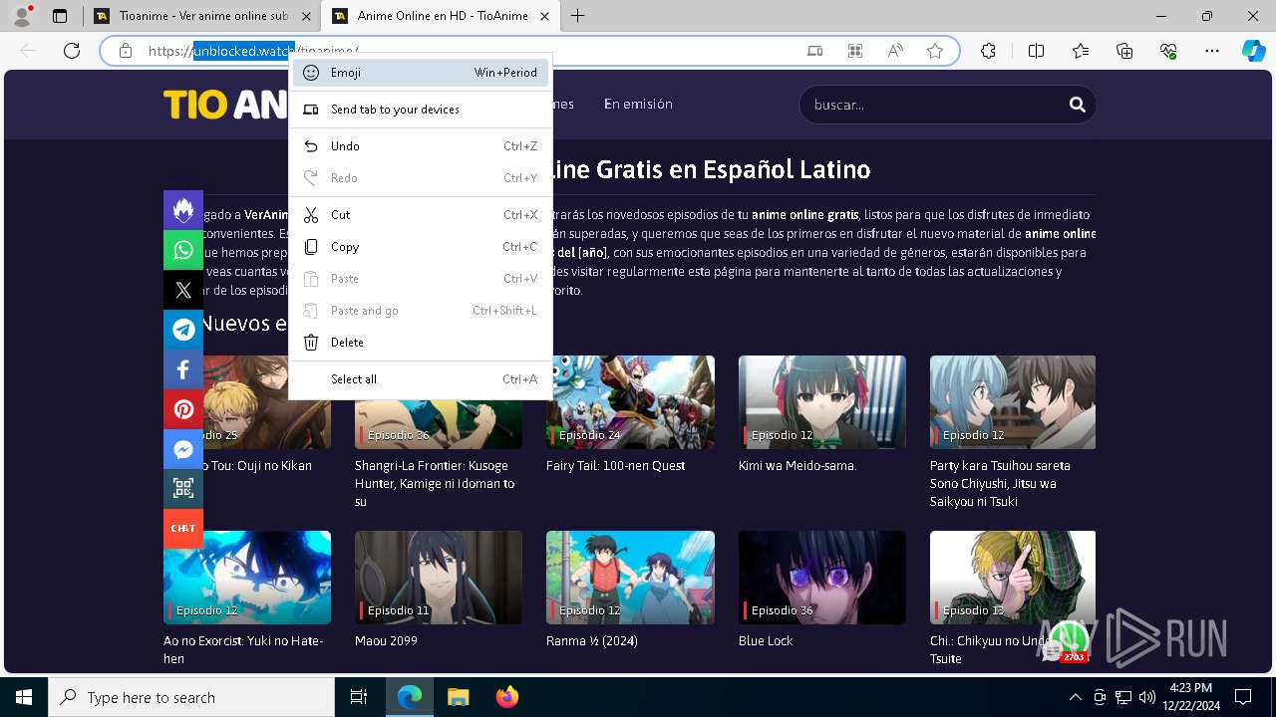The height and width of the screenshot is (717, 1276).
Task: Open Tab actions menu icon
Action: tap(60, 16)
